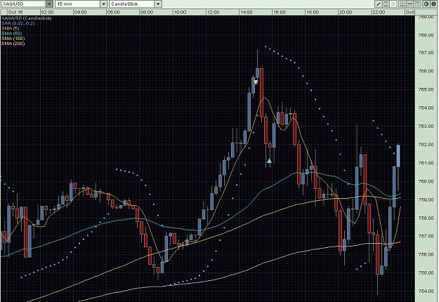
Task: Click the down-pointing orange arrow marker
Action: tap(256, 82)
